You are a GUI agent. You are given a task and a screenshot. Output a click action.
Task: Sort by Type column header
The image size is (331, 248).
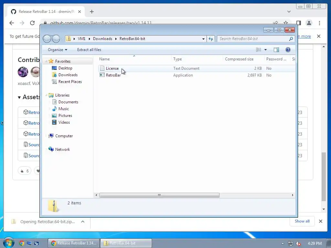coord(197,59)
